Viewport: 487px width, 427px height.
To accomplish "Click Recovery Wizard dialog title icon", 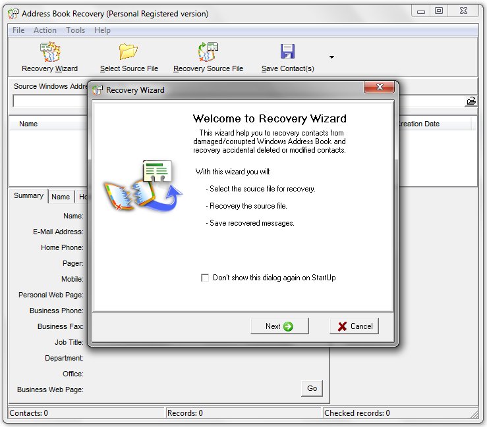I will 98,90.
